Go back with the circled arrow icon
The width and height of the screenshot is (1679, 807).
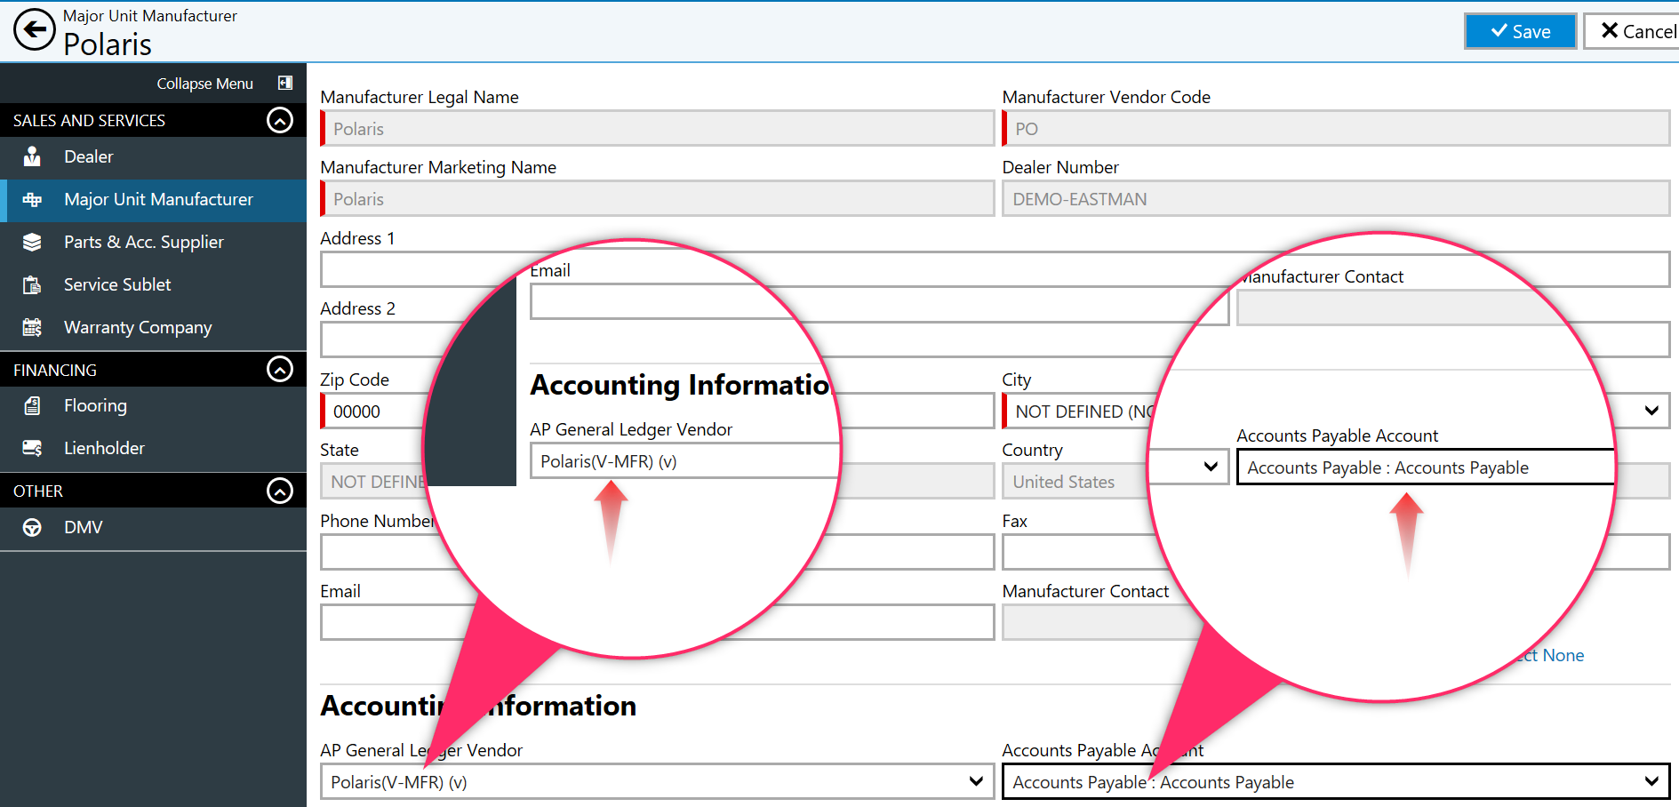35,30
